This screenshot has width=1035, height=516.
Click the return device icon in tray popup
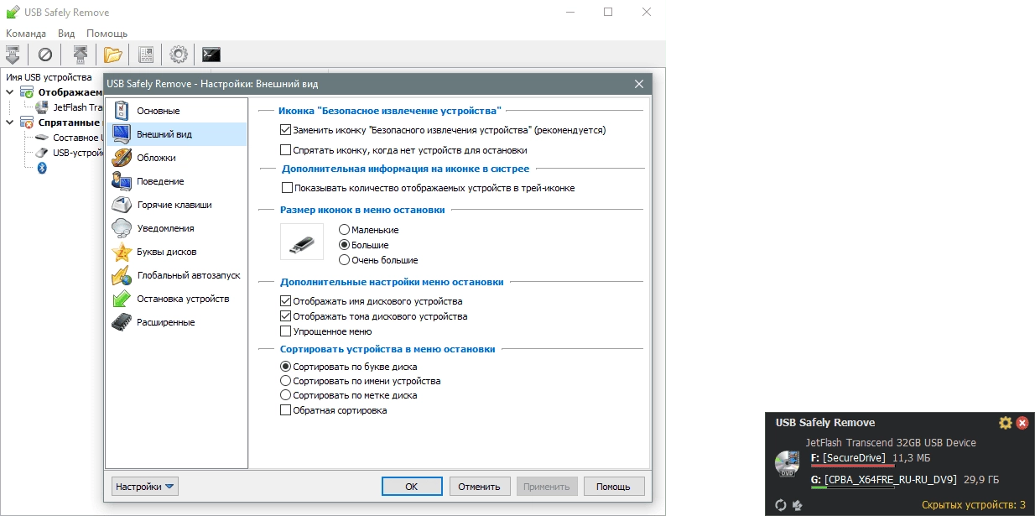click(797, 504)
